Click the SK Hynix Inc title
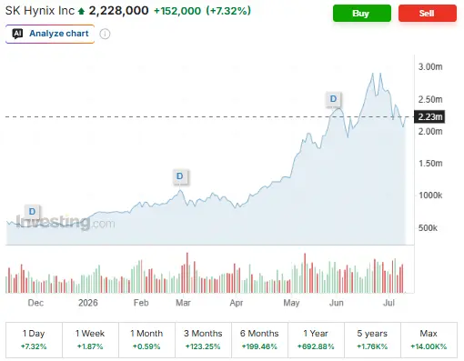Image resolution: width=464 pixels, height=361 pixels. [40, 11]
